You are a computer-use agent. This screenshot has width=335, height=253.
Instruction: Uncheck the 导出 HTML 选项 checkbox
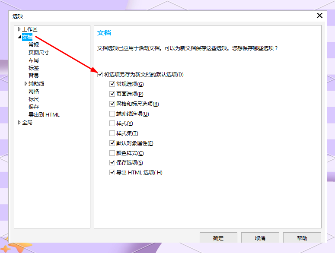(112, 173)
